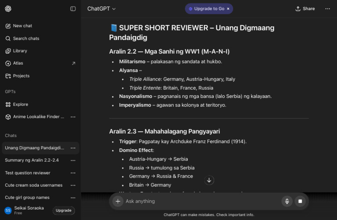This screenshot has width=337, height=220.
Task: Dismiss the Upgrade to Go banner
Action: [x=228, y=9]
